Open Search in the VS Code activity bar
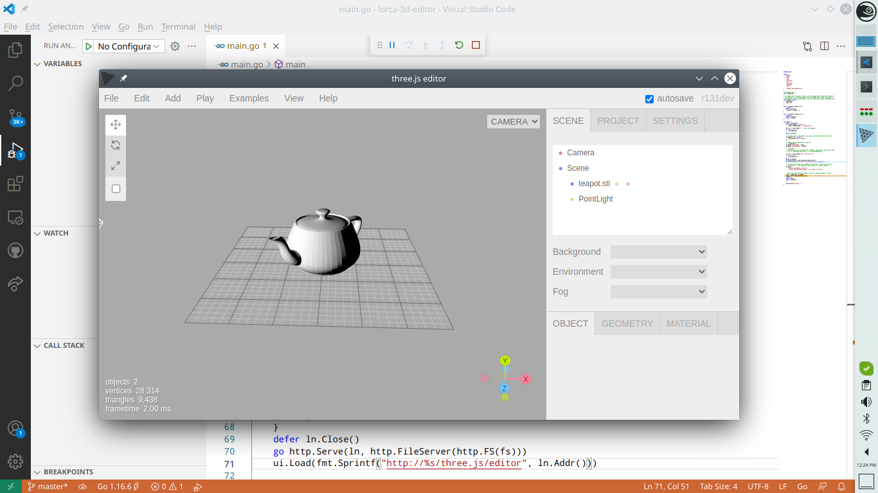Image resolution: width=878 pixels, height=493 pixels. click(15, 83)
